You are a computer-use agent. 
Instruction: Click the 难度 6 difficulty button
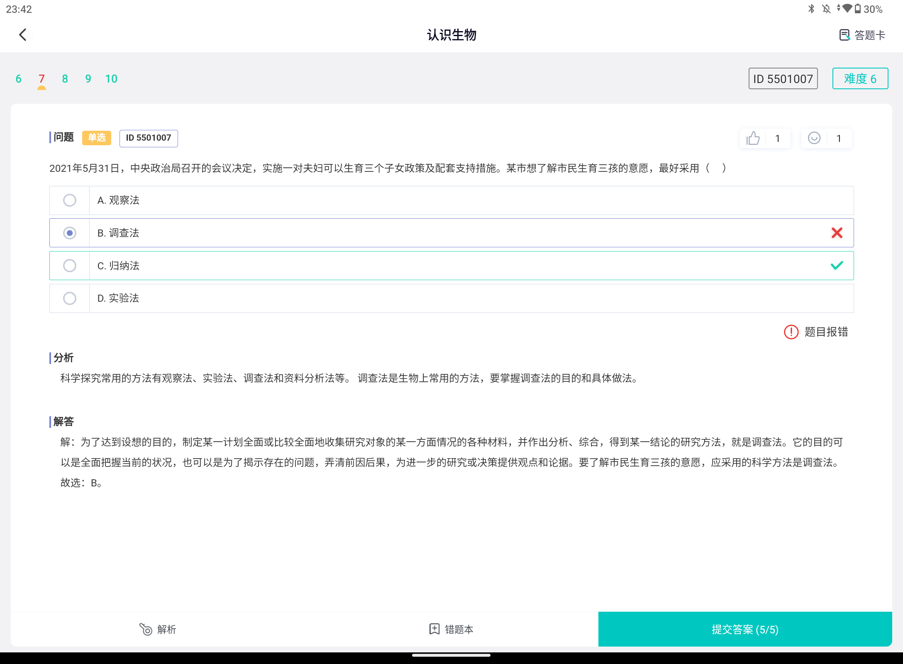[x=860, y=78]
